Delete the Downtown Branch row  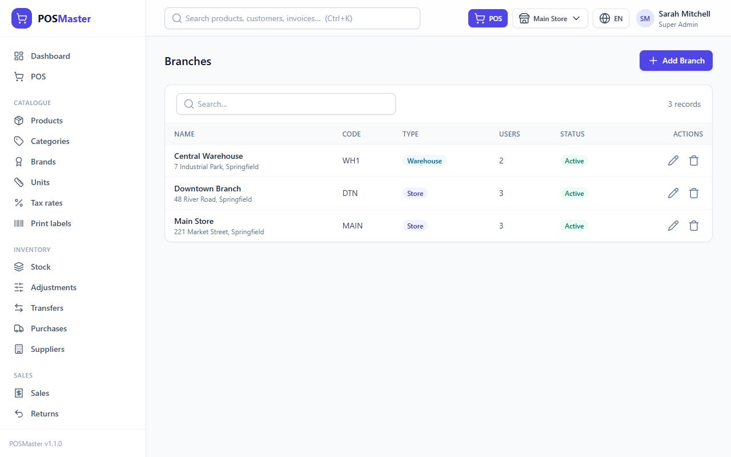(x=694, y=193)
